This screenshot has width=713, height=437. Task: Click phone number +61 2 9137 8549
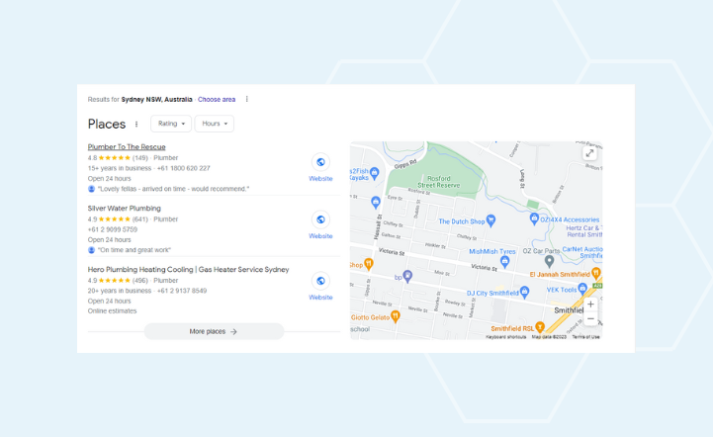[x=182, y=291]
